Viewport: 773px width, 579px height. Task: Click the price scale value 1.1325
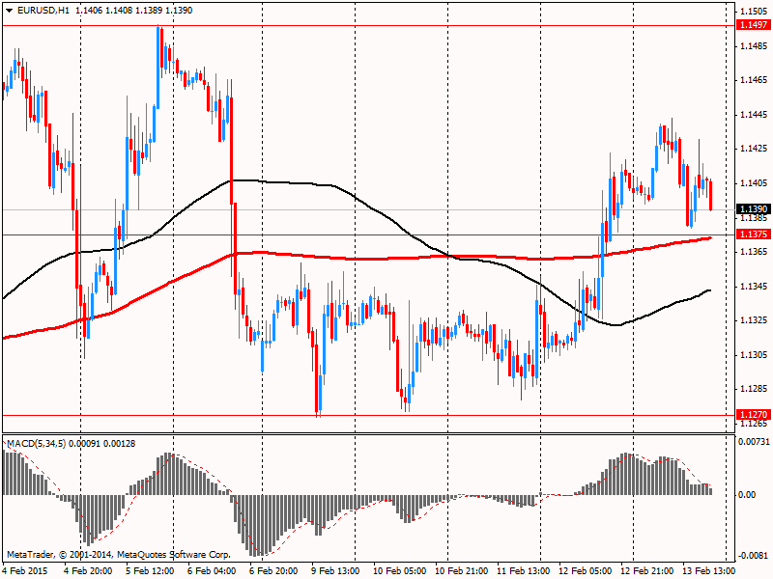(x=755, y=320)
